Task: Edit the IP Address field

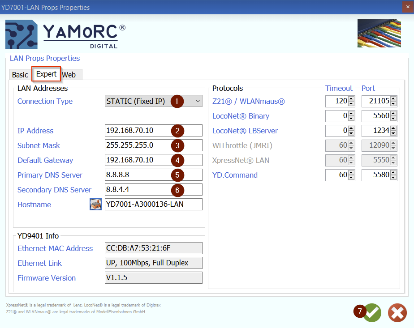Action: point(153,131)
